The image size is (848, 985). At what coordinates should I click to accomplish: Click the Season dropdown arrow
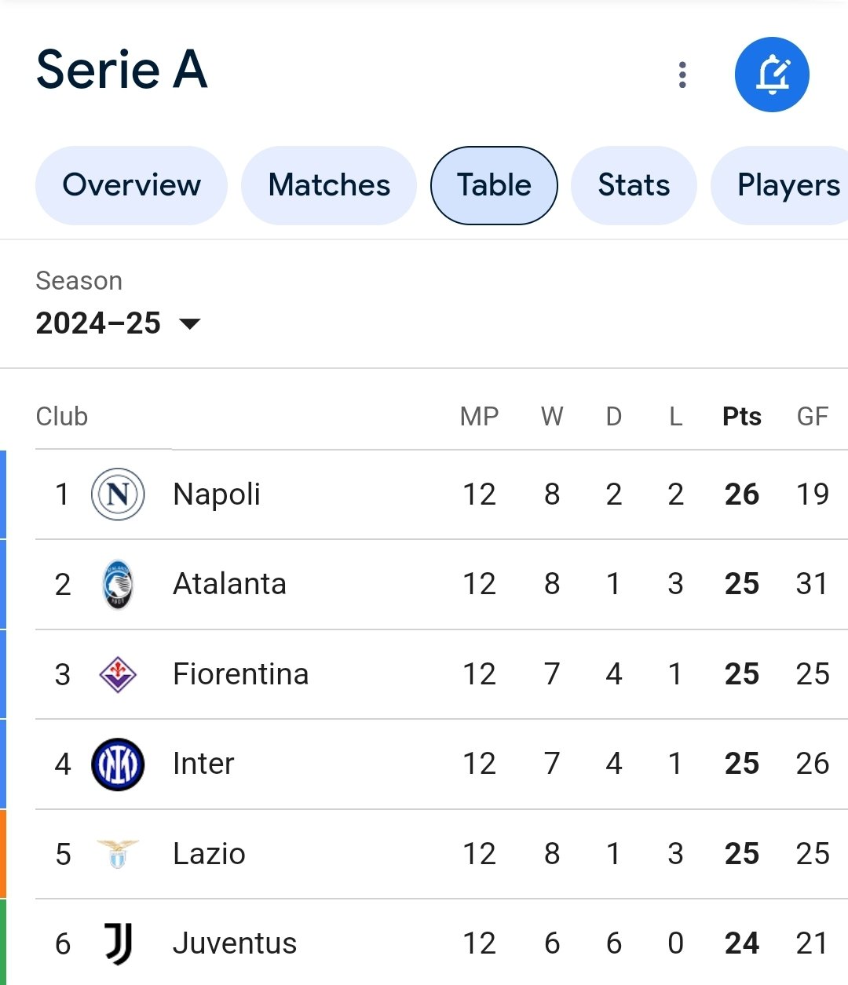coord(190,323)
